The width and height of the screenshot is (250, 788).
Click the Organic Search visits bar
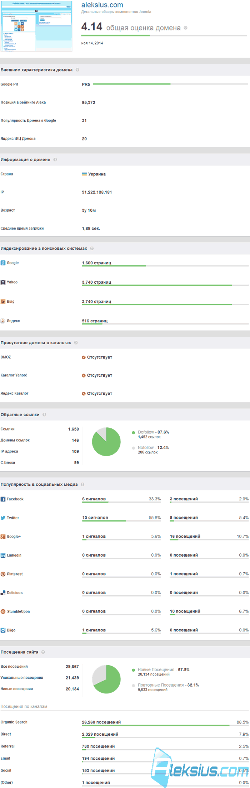click(165, 726)
